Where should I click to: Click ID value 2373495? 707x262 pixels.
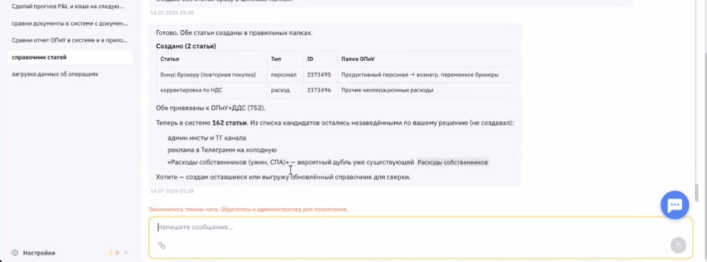(x=319, y=75)
